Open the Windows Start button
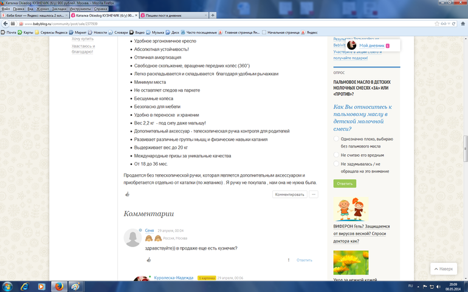 pos(7,287)
